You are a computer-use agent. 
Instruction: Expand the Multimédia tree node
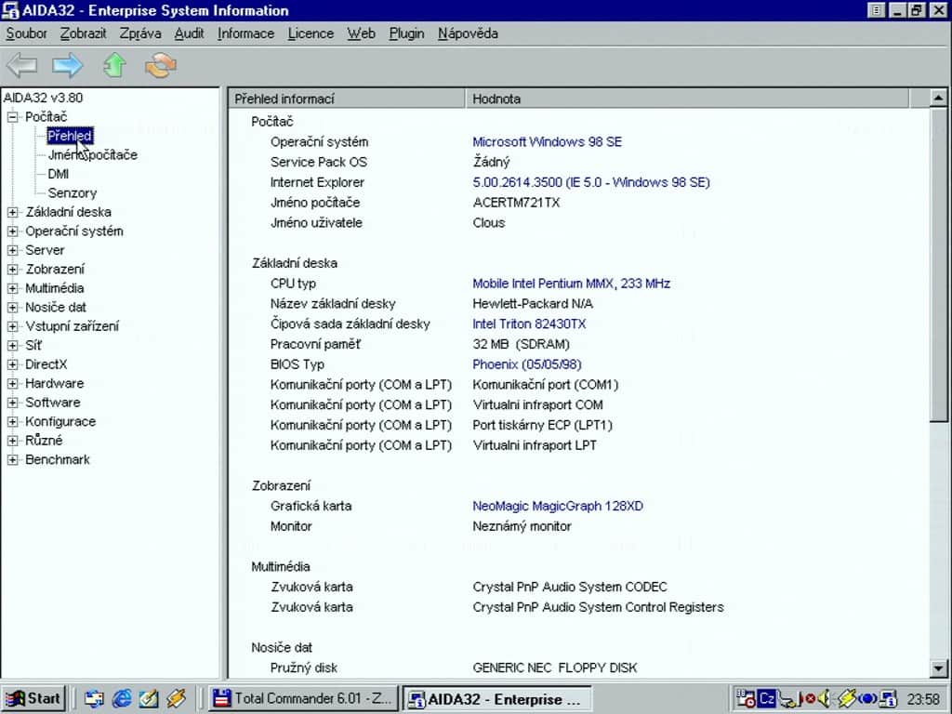12,288
